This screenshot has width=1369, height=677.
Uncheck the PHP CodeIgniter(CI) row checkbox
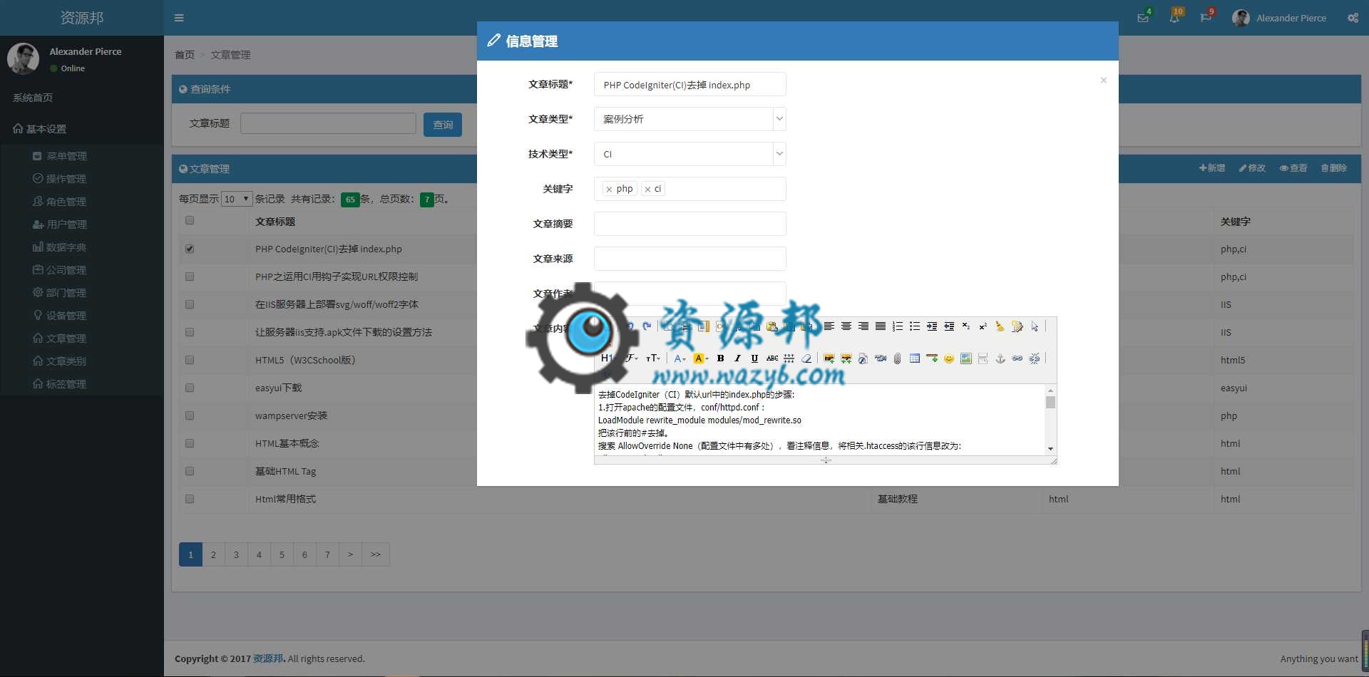coord(190,249)
